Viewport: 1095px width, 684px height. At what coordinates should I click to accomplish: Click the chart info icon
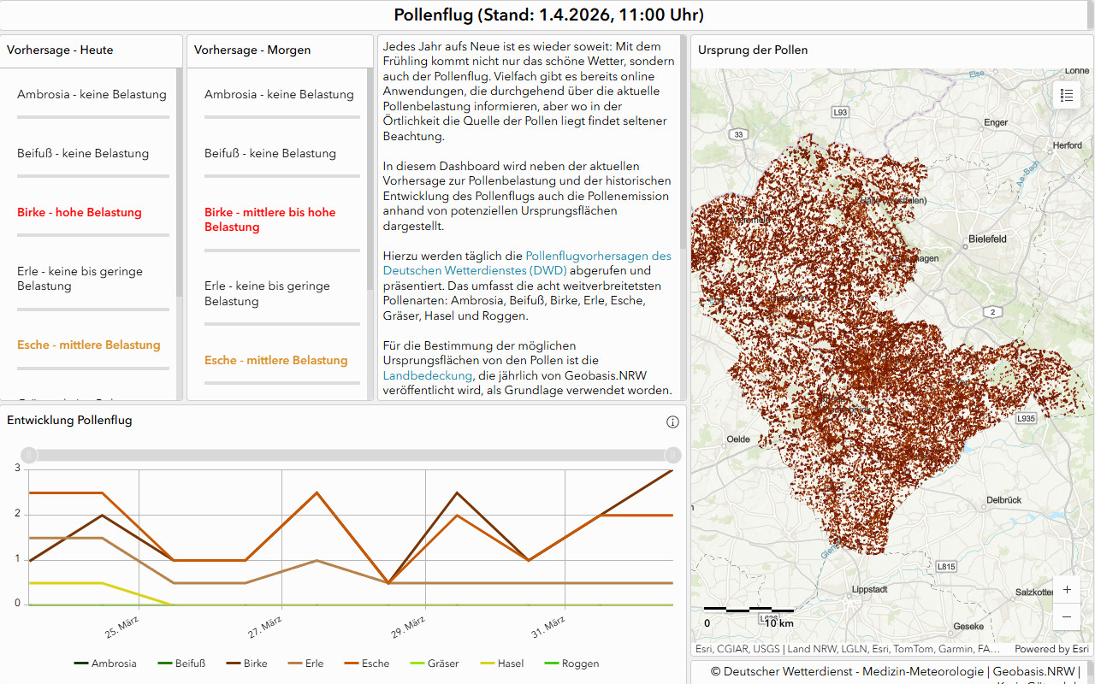pyautogui.click(x=672, y=422)
